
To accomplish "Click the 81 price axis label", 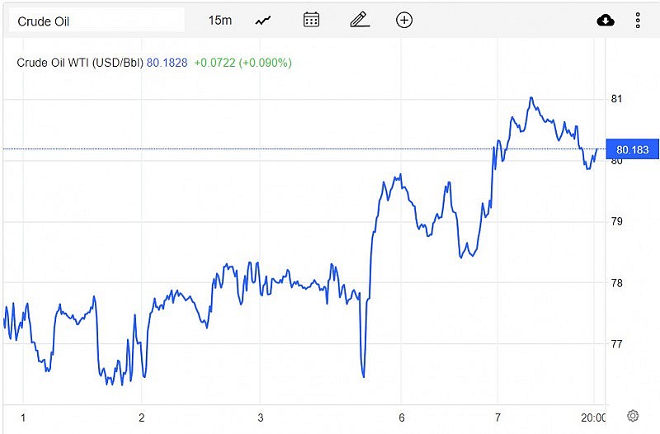I will point(615,99).
